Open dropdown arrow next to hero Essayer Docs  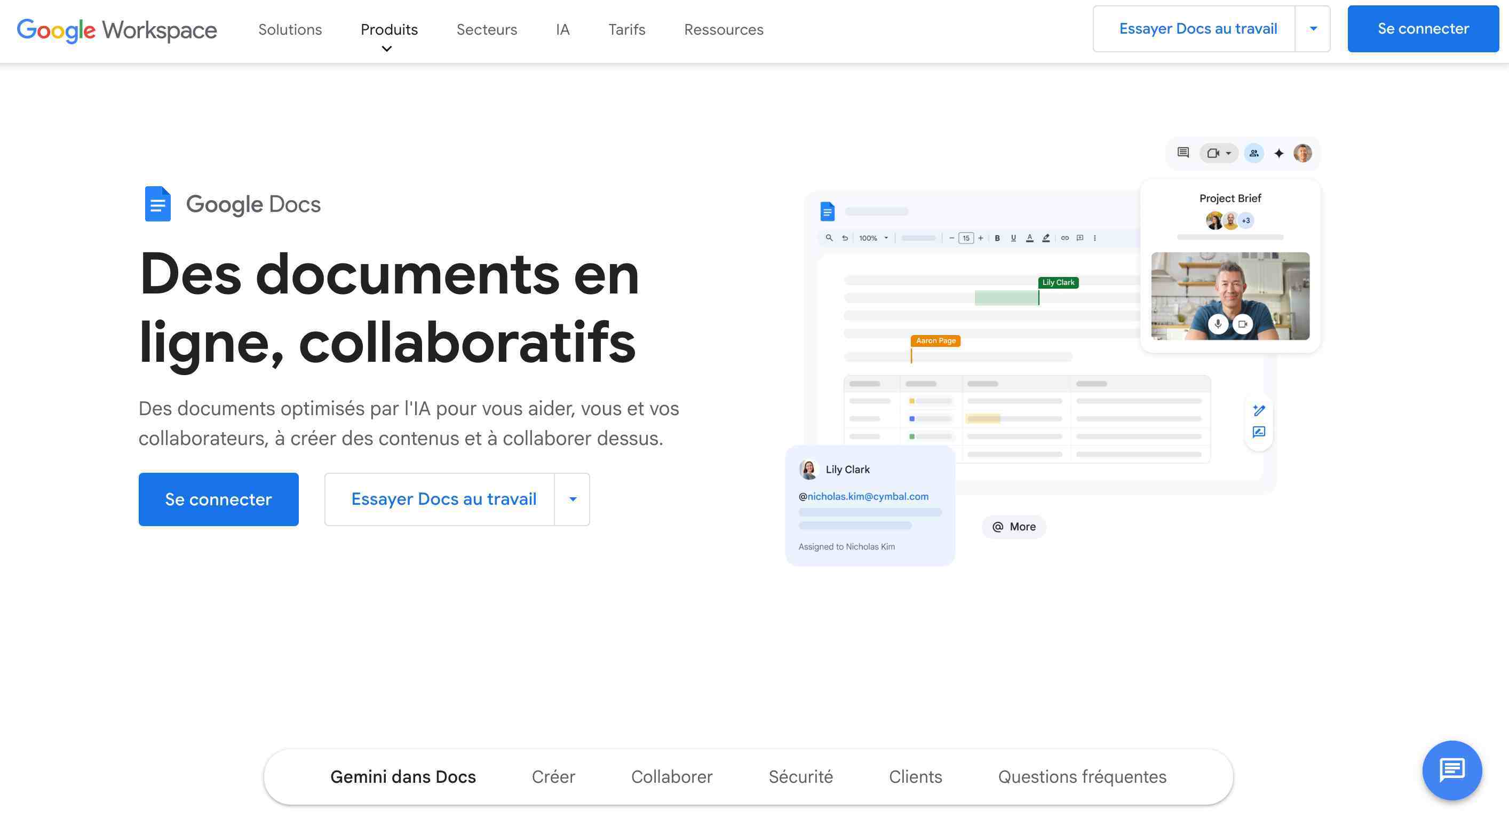click(x=573, y=499)
